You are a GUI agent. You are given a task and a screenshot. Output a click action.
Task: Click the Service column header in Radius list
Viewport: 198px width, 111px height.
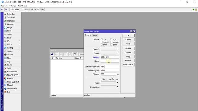65,58
